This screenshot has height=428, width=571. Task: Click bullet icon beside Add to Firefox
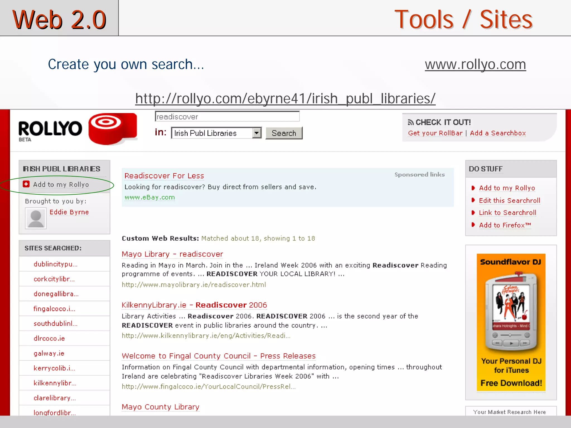[x=473, y=225]
